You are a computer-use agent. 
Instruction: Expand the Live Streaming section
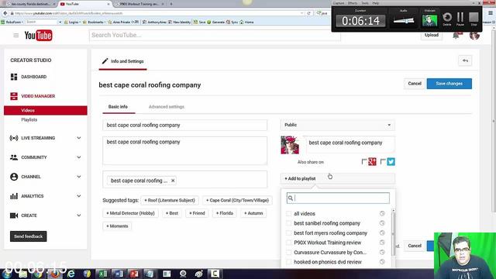click(79, 138)
